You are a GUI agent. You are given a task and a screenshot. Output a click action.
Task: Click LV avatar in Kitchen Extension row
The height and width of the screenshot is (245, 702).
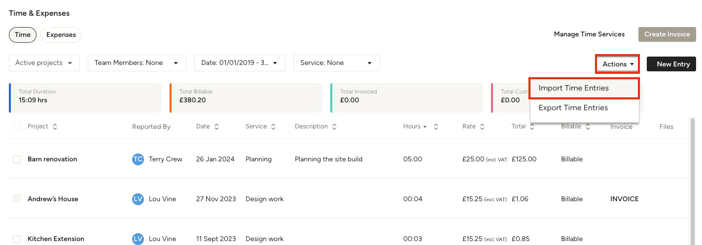pyautogui.click(x=138, y=239)
